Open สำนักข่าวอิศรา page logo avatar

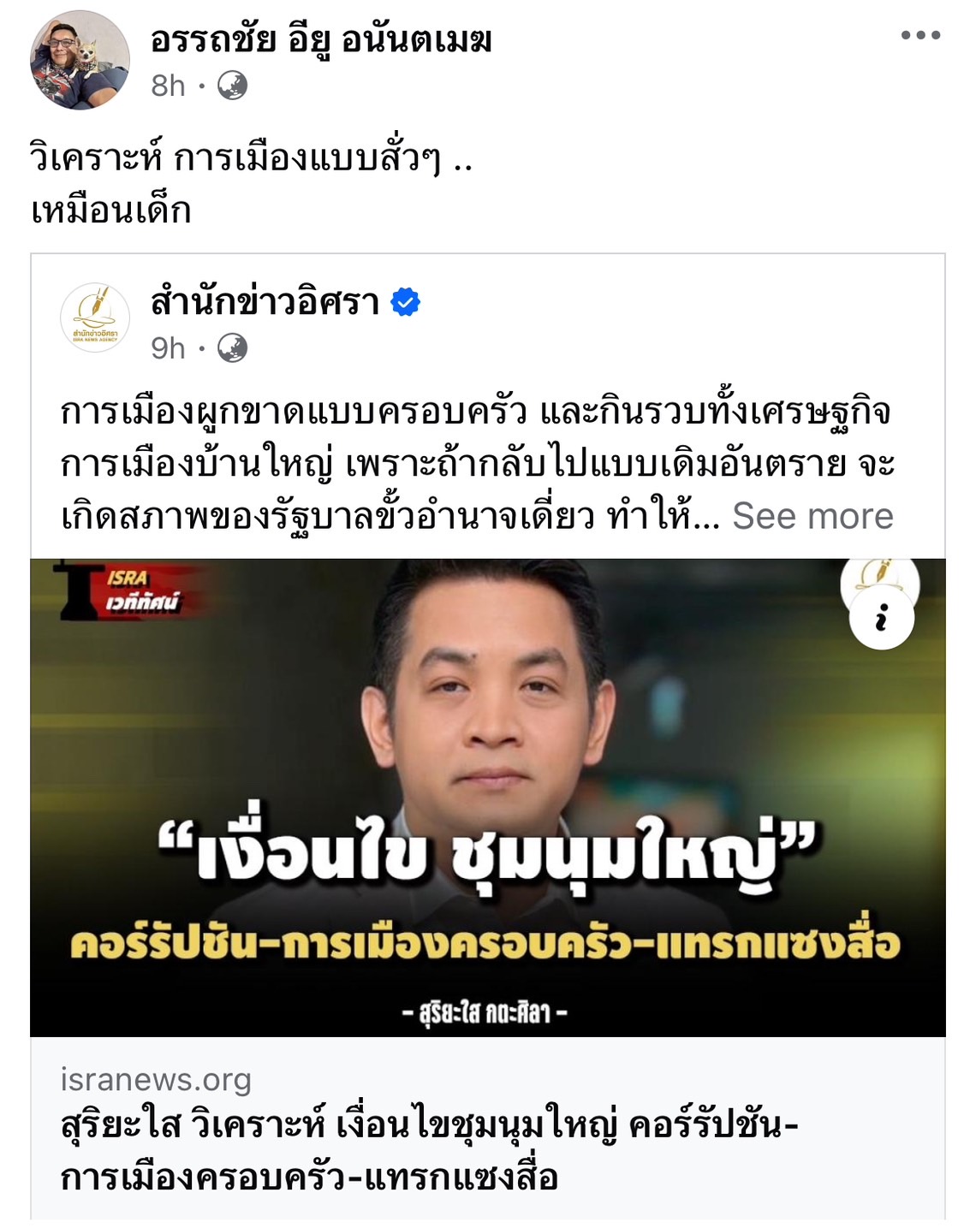pos(94,317)
